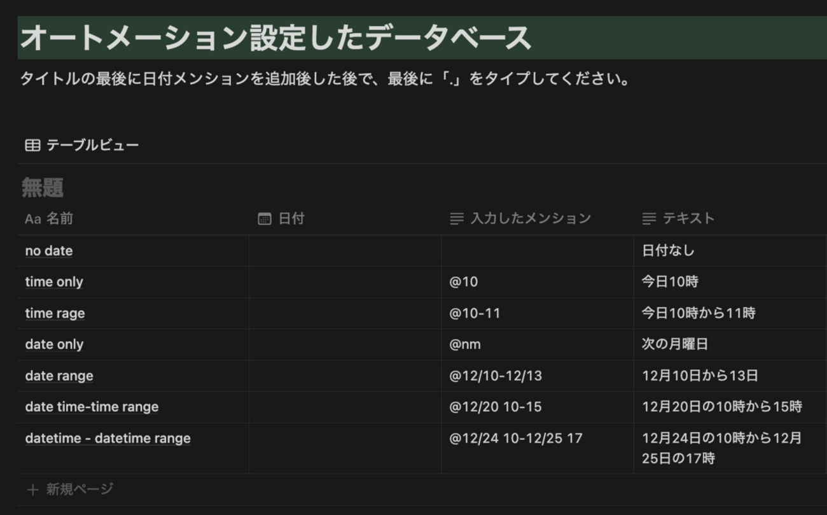Screen dimensions: 827x515
Task: Click the '12月20日の10時から15時' text cell
Action: tap(730, 407)
